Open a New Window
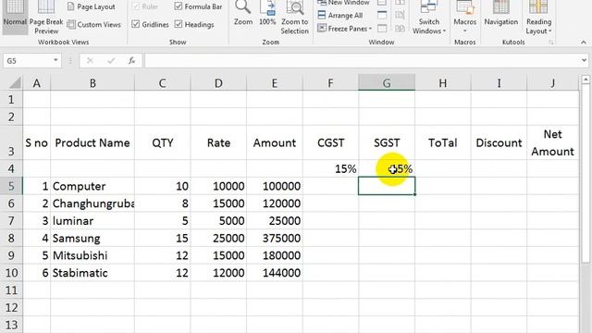Image resolution: width=592 pixels, height=333 pixels. tap(343, 3)
